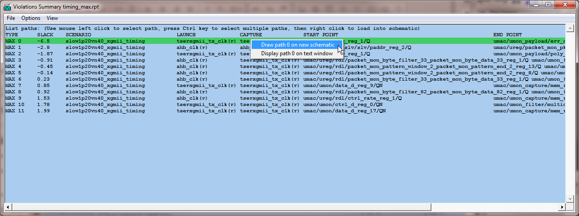Screen dimensions: 579x216
Task: Open the View menu
Action: (x=52, y=18)
